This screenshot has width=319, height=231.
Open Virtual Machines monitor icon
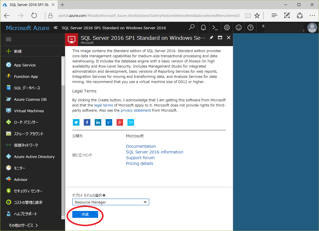coord(9,110)
